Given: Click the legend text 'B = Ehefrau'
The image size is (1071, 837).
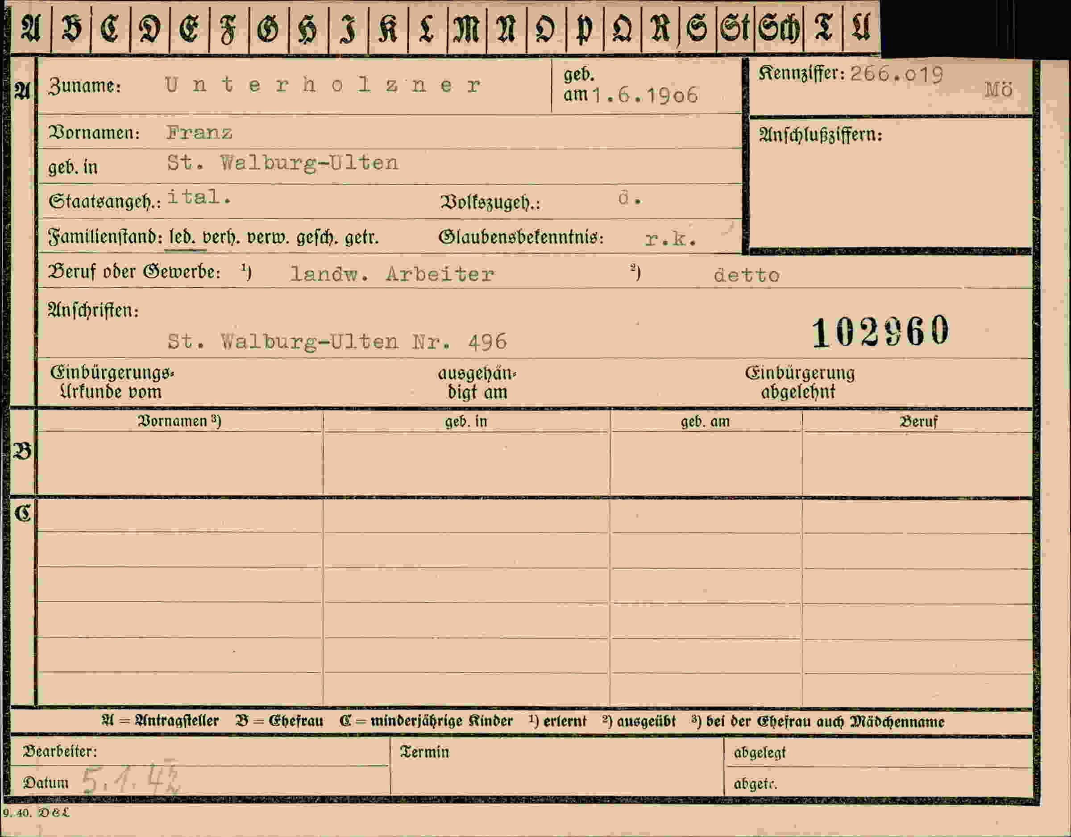Looking at the screenshot, I should click(x=279, y=721).
